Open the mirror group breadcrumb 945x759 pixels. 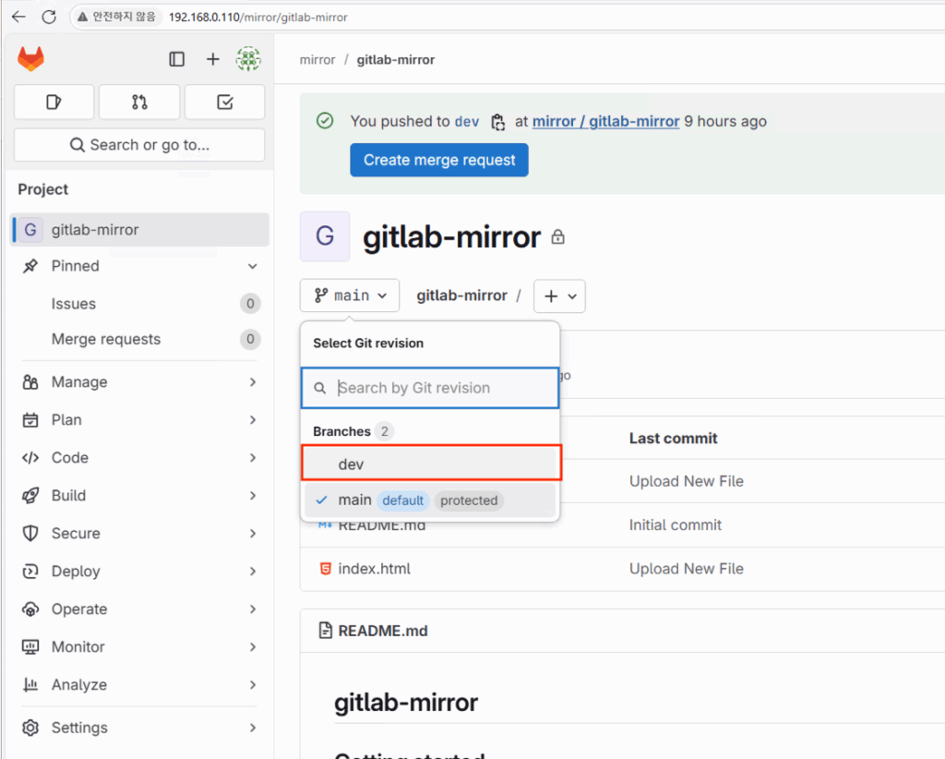click(x=317, y=60)
